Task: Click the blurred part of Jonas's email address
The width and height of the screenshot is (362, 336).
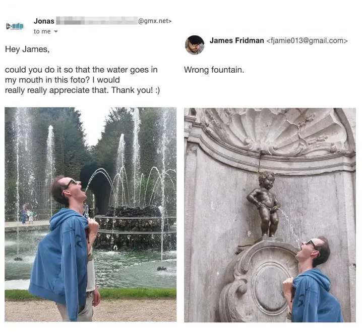Action: pos(97,21)
